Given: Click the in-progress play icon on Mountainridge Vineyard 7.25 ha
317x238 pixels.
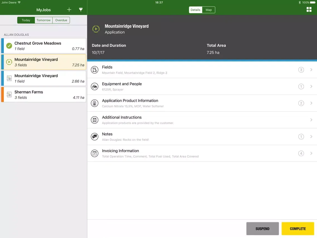Looking at the screenshot, I should (x=9, y=62).
